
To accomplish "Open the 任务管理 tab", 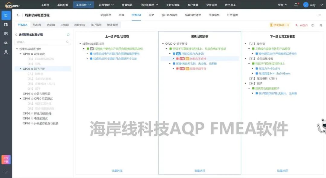I will tap(232, 15).
